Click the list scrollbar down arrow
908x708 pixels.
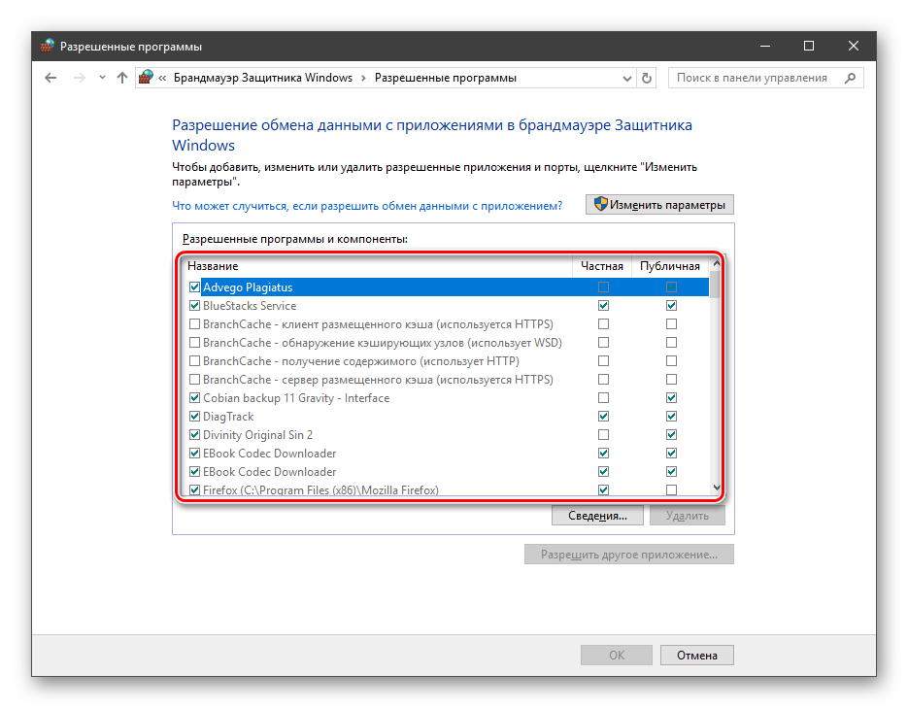[717, 489]
